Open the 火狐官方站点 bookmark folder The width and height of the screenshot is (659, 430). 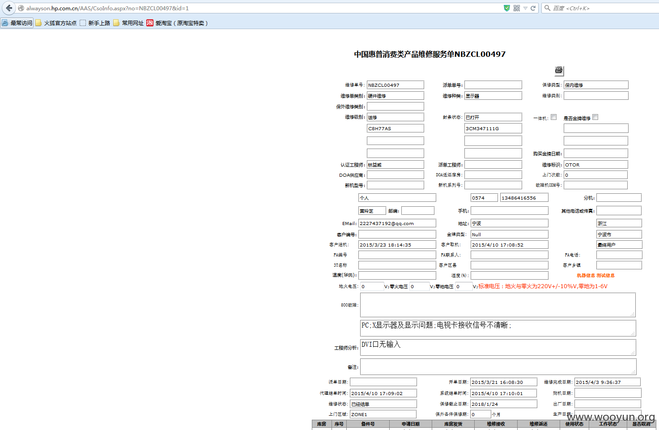[x=56, y=23]
